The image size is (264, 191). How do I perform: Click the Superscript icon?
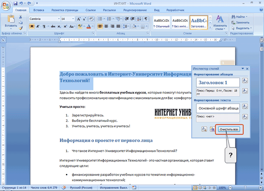pos(65,26)
